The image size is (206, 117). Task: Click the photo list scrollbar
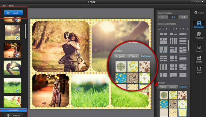pyautogui.click(x=25, y=31)
